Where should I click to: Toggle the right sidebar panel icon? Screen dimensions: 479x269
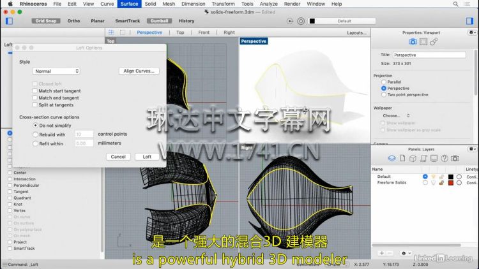click(469, 21)
